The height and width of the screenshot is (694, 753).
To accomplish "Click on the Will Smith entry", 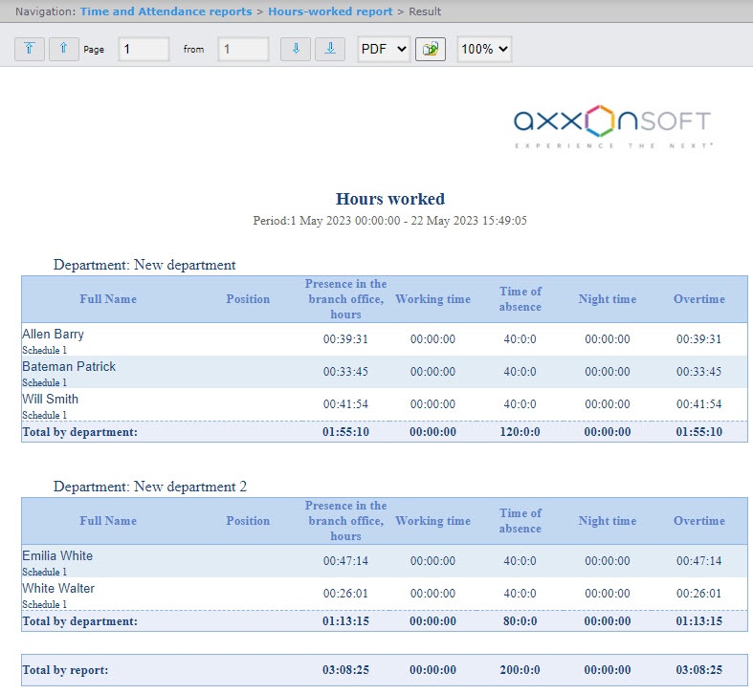I will (x=51, y=400).
